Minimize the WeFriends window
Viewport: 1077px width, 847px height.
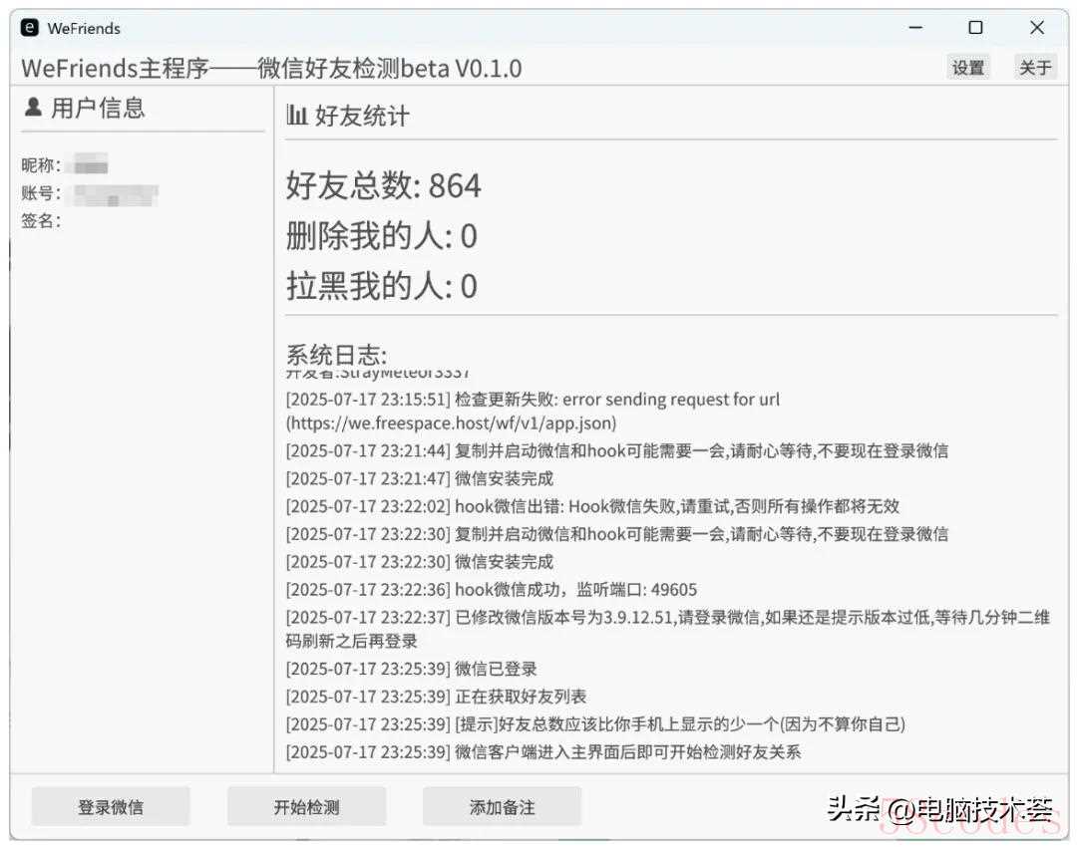pyautogui.click(x=914, y=28)
